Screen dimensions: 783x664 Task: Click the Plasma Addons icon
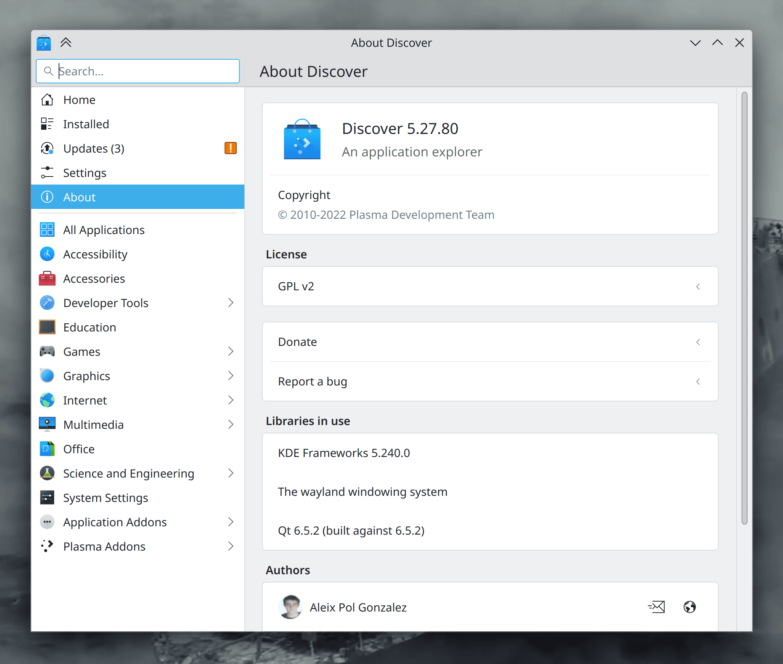(x=47, y=546)
